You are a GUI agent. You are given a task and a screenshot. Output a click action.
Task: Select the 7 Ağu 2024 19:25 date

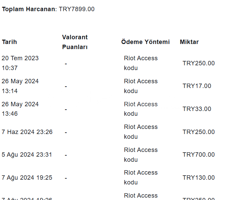27,178
